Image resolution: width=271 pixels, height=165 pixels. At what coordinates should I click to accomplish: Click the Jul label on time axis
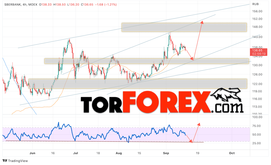[x=75, y=153]
